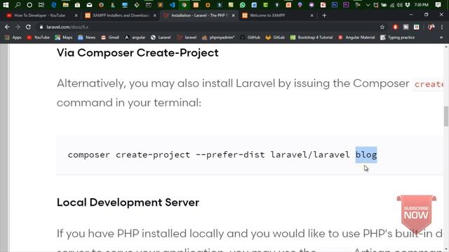This screenshot has height=252, width=449.
Task: Click the site lock icon in address bar
Action: pyautogui.click(x=41, y=27)
